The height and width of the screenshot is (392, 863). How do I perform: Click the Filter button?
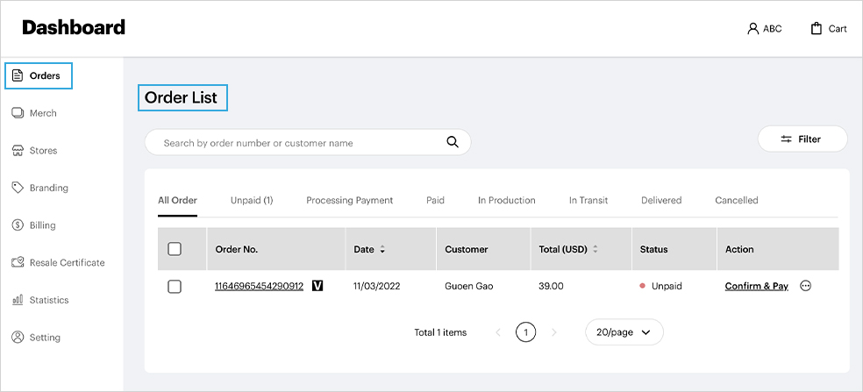click(x=802, y=139)
